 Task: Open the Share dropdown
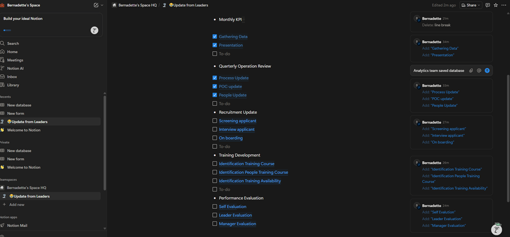pos(471,5)
